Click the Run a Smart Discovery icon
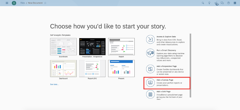 coord(150,53)
